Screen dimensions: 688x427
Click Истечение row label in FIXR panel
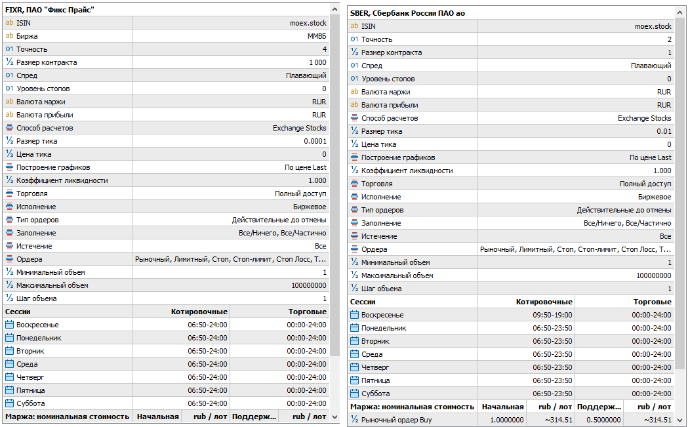coord(34,246)
